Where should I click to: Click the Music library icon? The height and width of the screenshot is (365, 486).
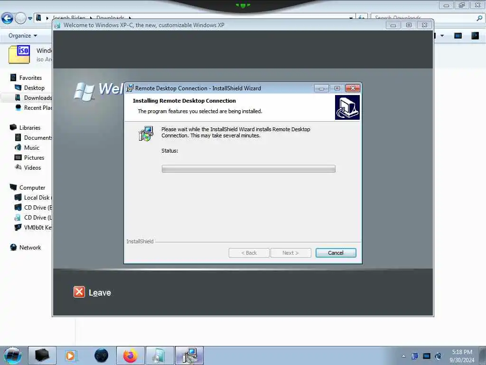[x=18, y=147]
